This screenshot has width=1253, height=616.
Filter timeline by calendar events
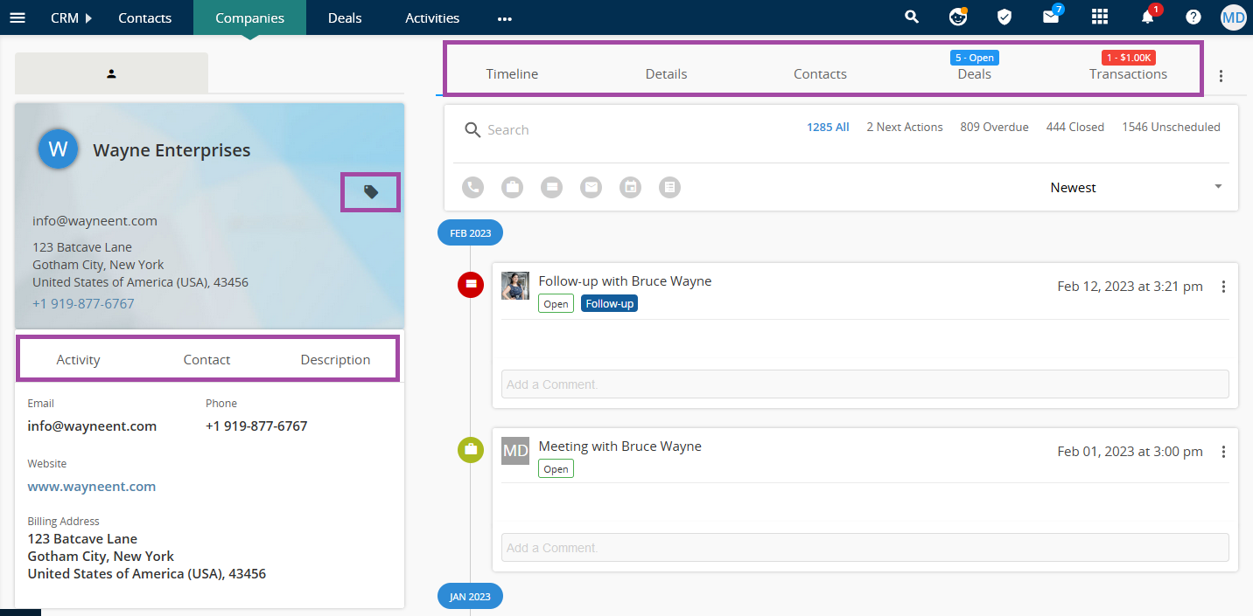click(630, 187)
